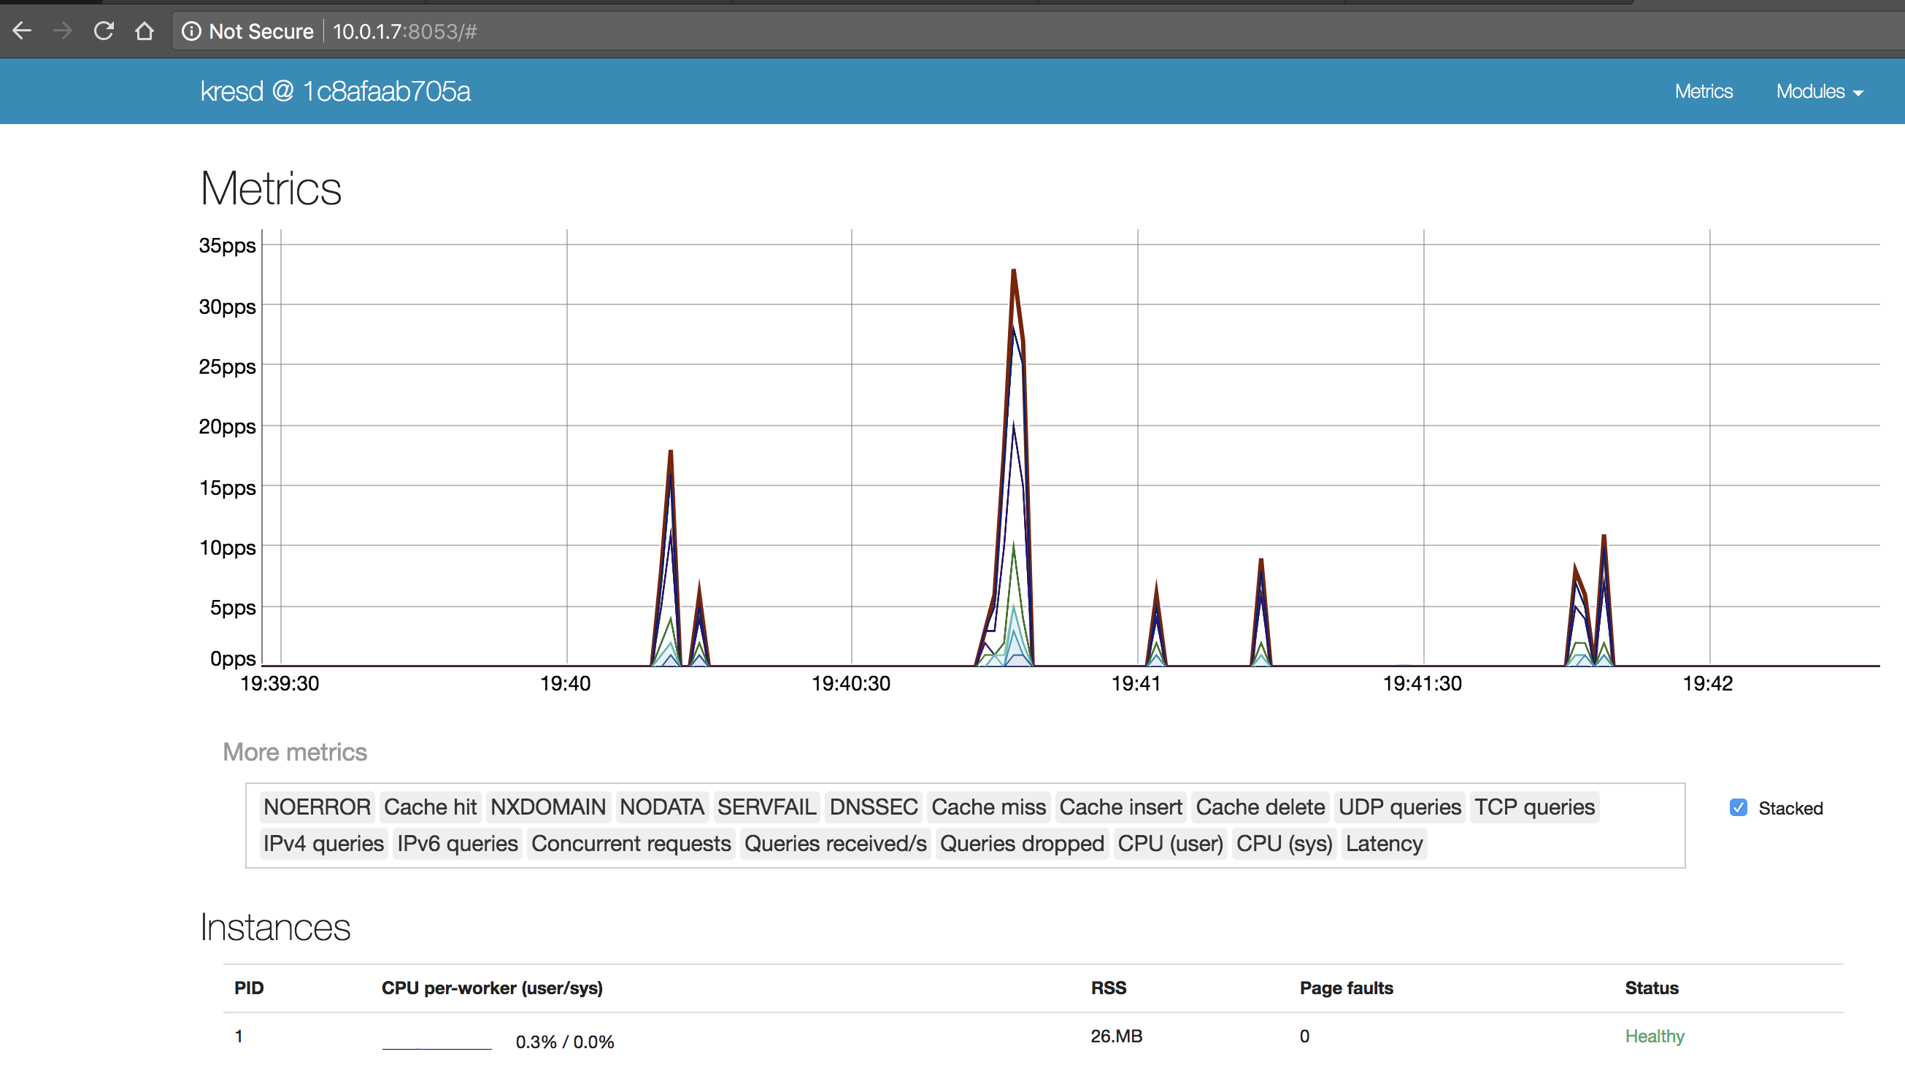Toggle the NOERROR metric tag
1905x1073 pixels.
click(x=317, y=807)
